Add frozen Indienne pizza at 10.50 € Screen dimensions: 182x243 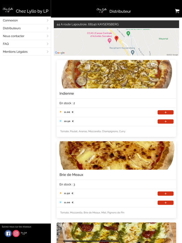point(165,122)
